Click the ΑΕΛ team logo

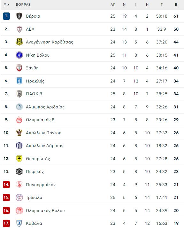(19, 29)
